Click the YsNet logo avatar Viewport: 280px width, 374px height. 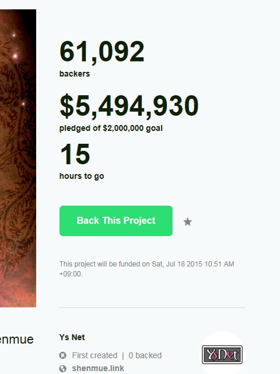point(222,355)
